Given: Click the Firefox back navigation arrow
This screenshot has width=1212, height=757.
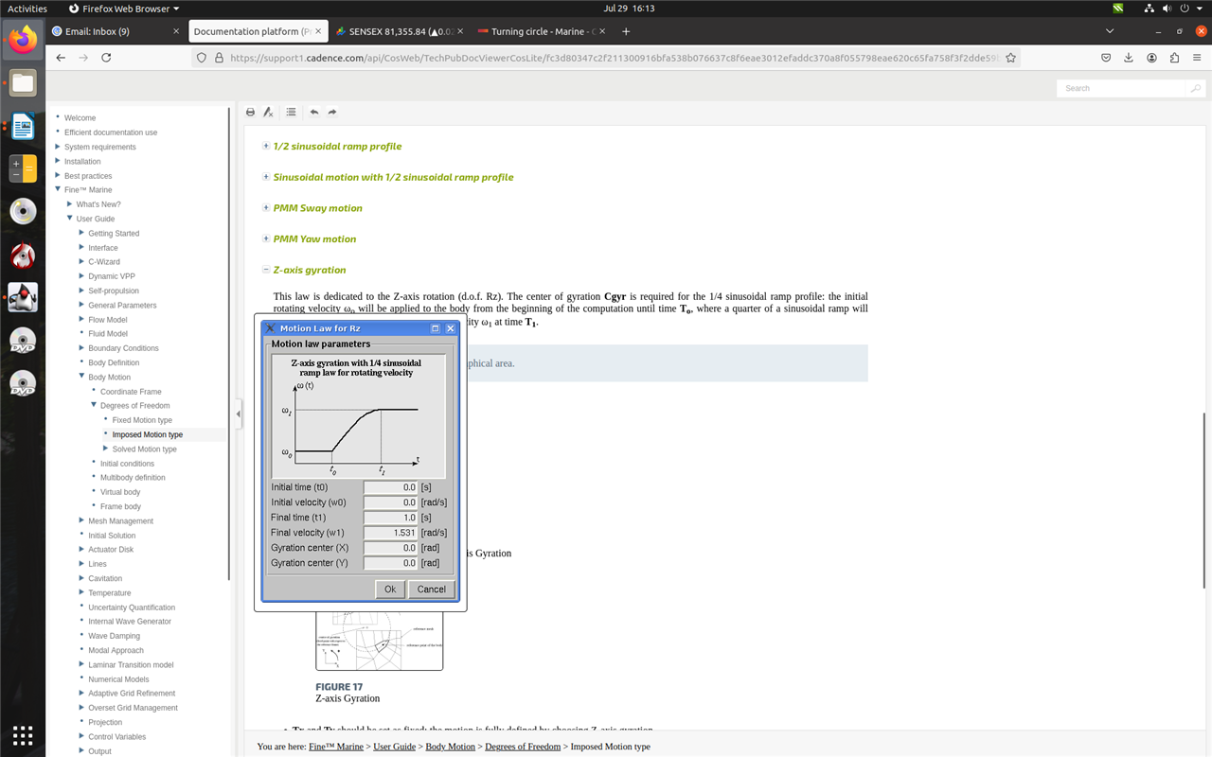Looking at the screenshot, I should pos(61,58).
